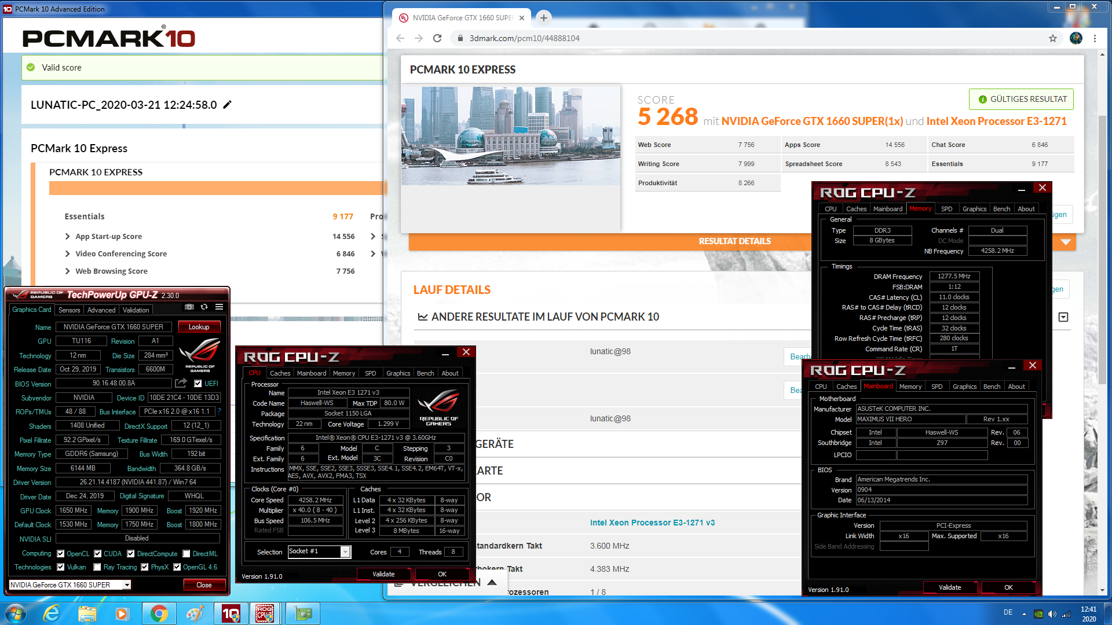Click Validate in CPU tab CPU-Z window

pyautogui.click(x=383, y=574)
